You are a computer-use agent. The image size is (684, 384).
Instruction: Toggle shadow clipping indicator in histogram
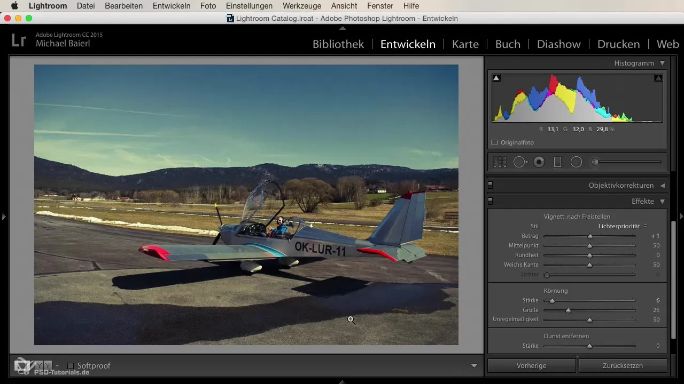pyautogui.click(x=496, y=78)
